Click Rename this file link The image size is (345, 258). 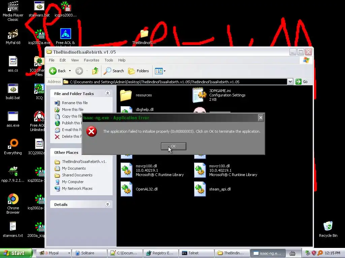75,103
